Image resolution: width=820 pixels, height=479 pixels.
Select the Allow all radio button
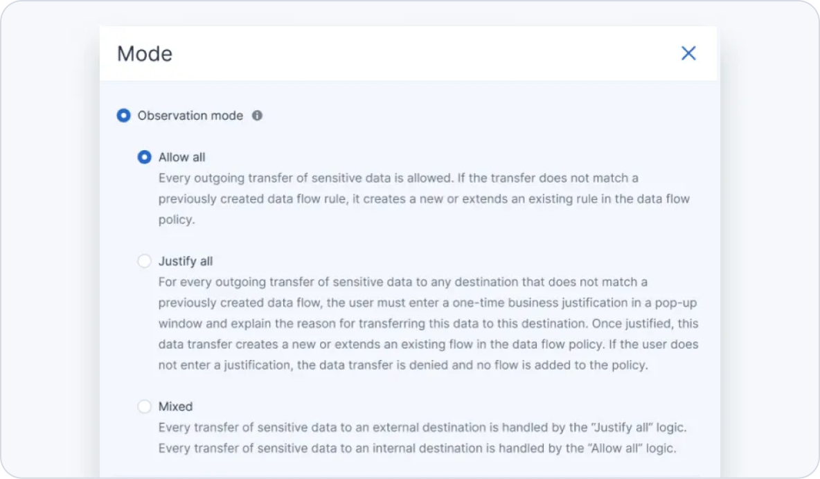(x=144, y=157)
